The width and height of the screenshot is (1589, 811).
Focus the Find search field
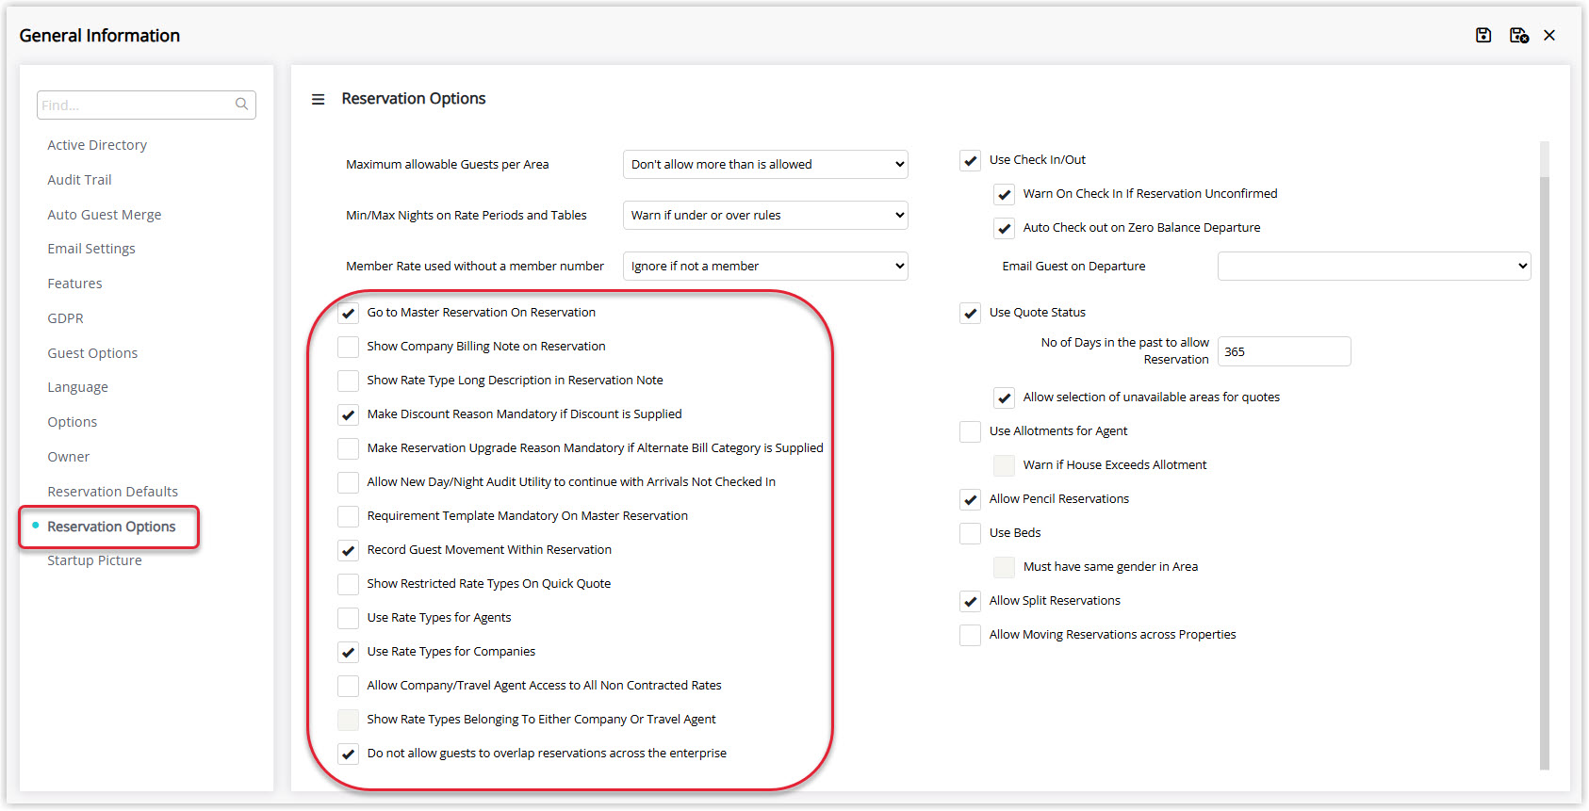tap(146, 105)
